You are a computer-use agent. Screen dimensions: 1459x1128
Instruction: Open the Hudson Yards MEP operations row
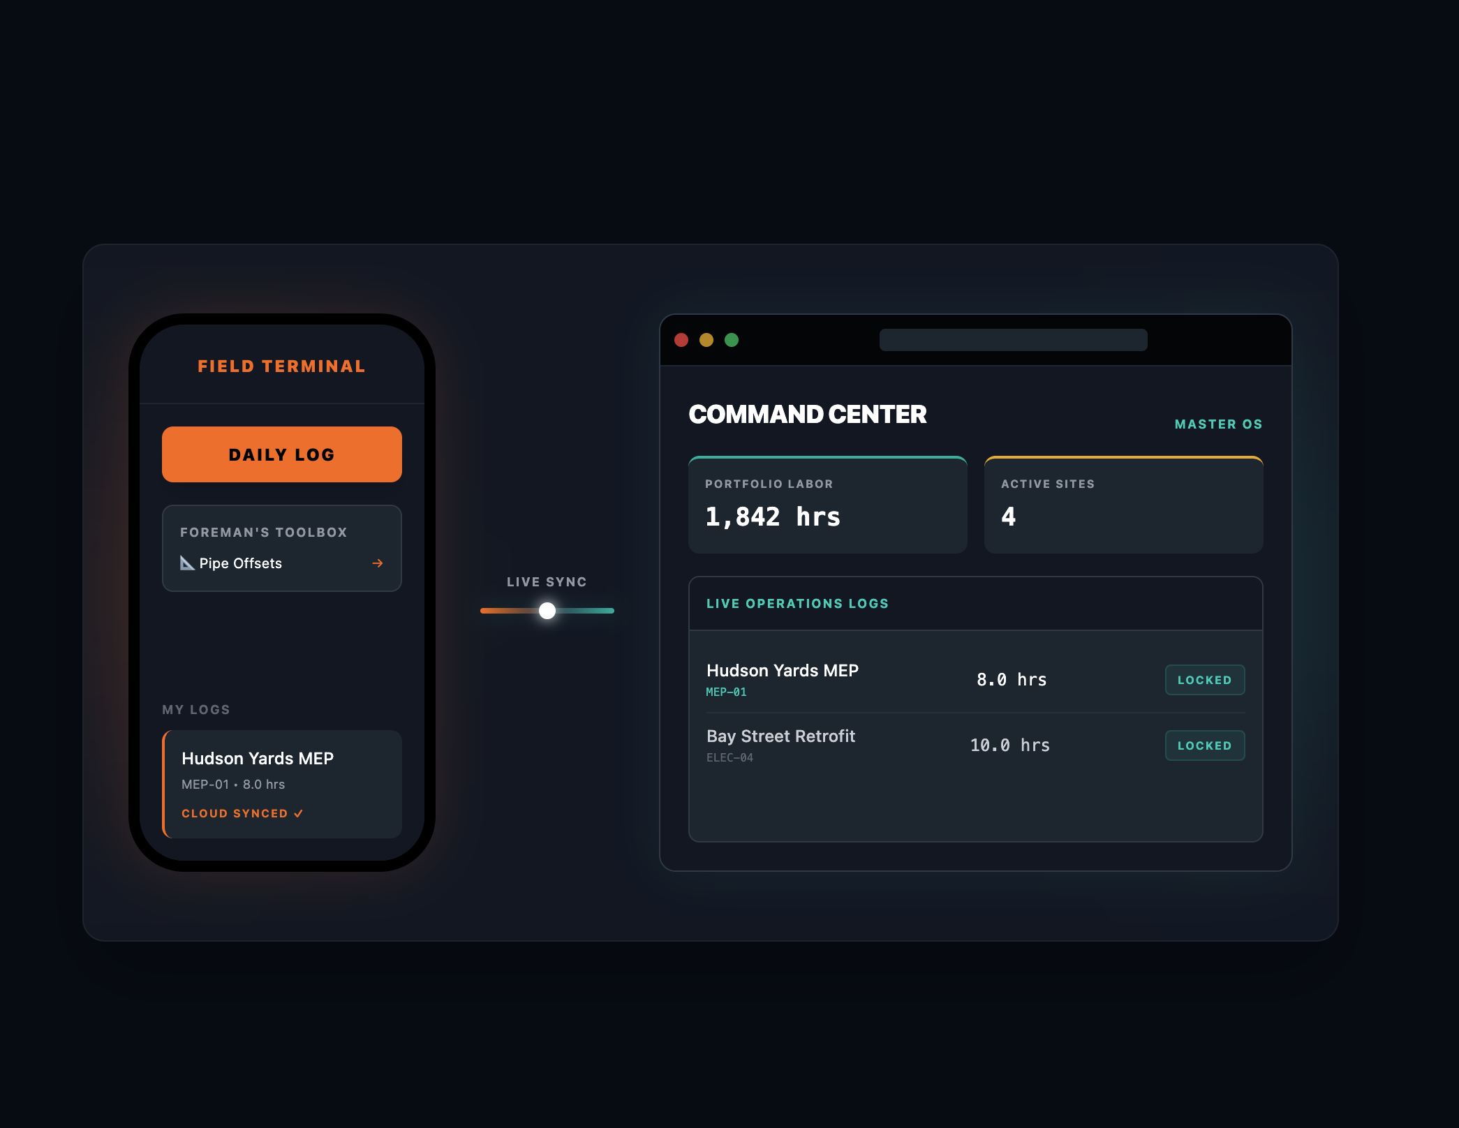pyautogui.click(x=976, y=680)
